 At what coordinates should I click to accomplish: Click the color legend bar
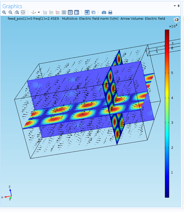167,114
